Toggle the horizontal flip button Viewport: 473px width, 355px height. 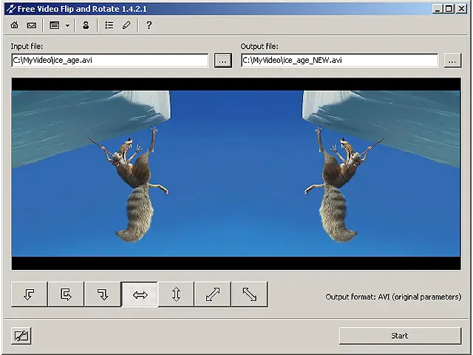(140, 294)
